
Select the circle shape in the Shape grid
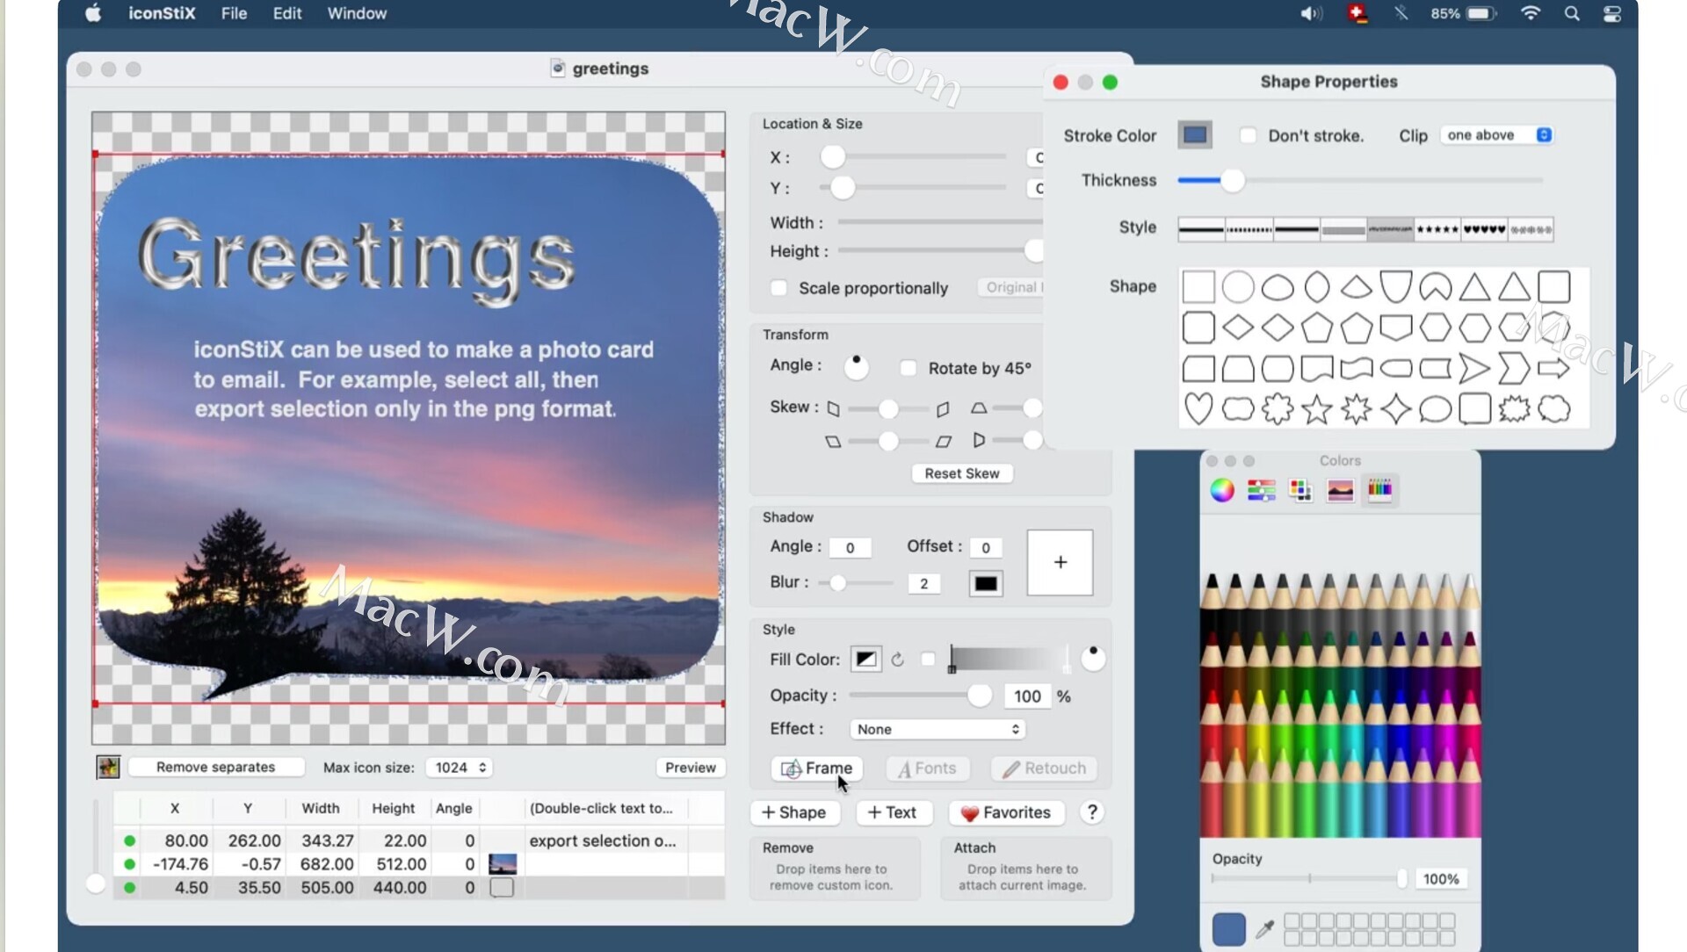point(1238,287)
